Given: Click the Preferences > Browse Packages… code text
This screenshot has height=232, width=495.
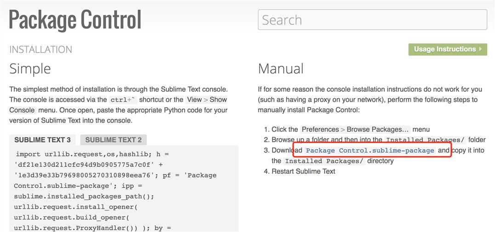Looking at the screenshot, I should tap(355, 129).
